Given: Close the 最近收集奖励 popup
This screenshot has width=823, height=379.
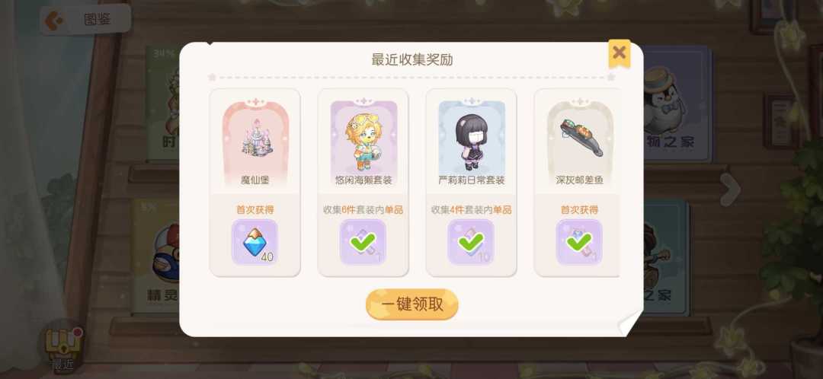Looking at the screenshot, I should click(x=620, y=53).
